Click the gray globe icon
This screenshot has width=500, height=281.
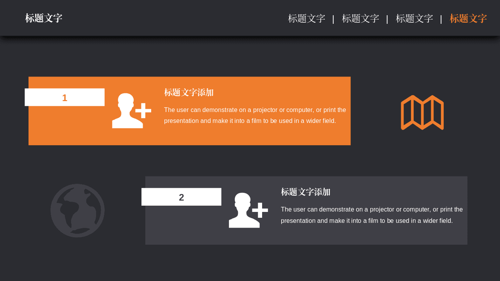77,210
